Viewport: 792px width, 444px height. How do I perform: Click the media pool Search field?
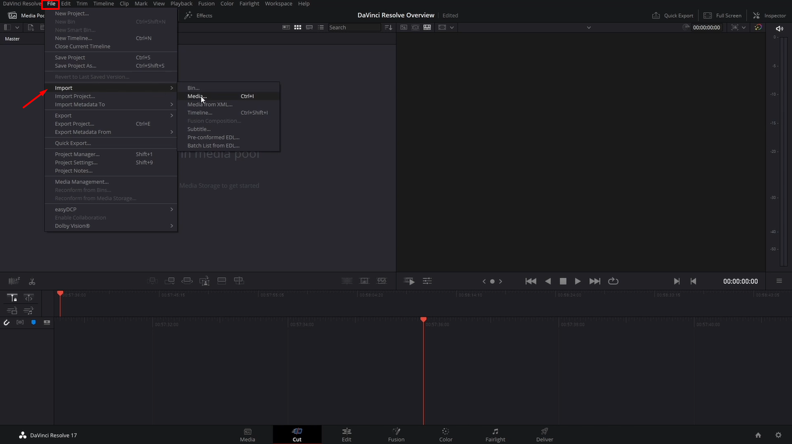point(353,27)
